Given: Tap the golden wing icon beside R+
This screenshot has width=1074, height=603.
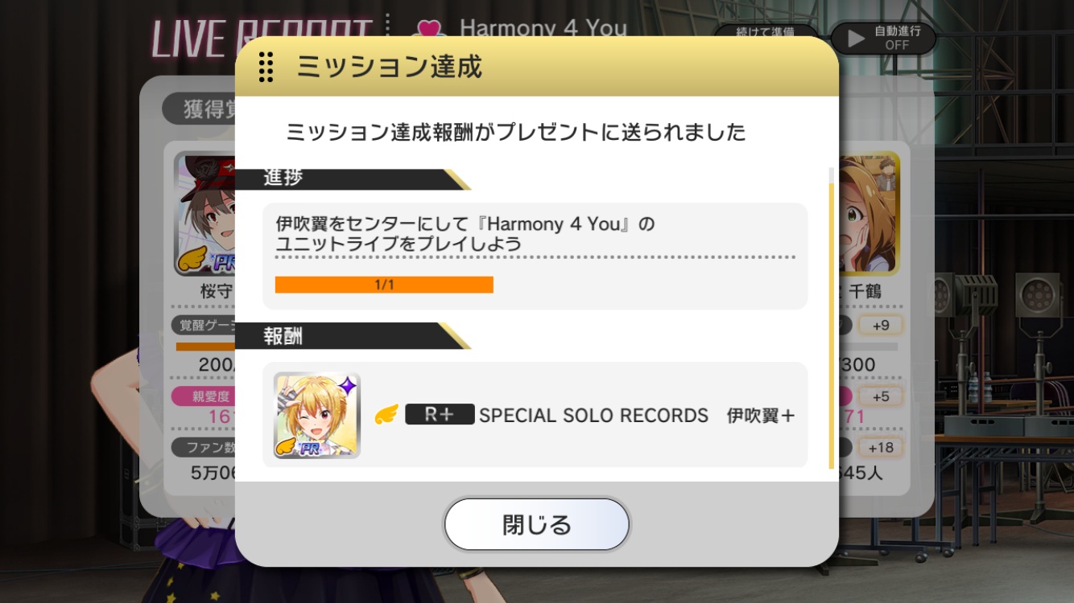Looking at the screenshot, I should (x=386, y=415).
